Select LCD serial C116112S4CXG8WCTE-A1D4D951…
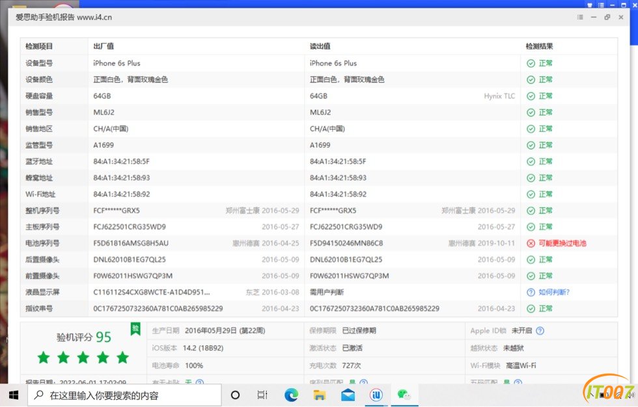Image resolution: width=638 pixels, height=407 pixels. [x=151, y=293]
